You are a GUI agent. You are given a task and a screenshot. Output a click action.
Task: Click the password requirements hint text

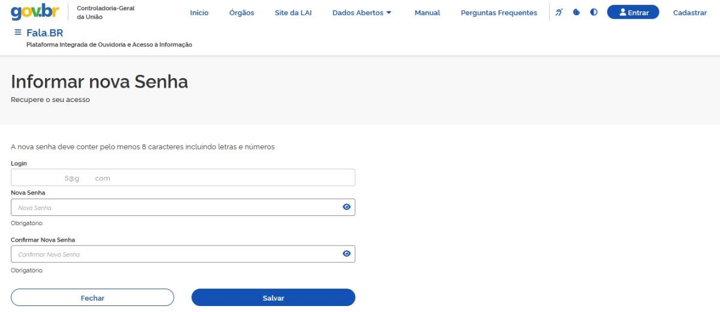pos(143,147)
